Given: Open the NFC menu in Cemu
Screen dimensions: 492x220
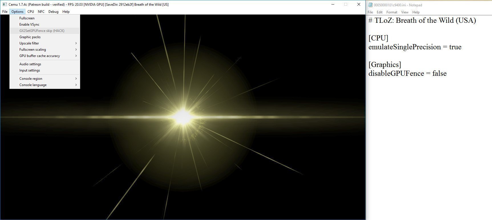Looking at the screenshot, I should (41, 12).
